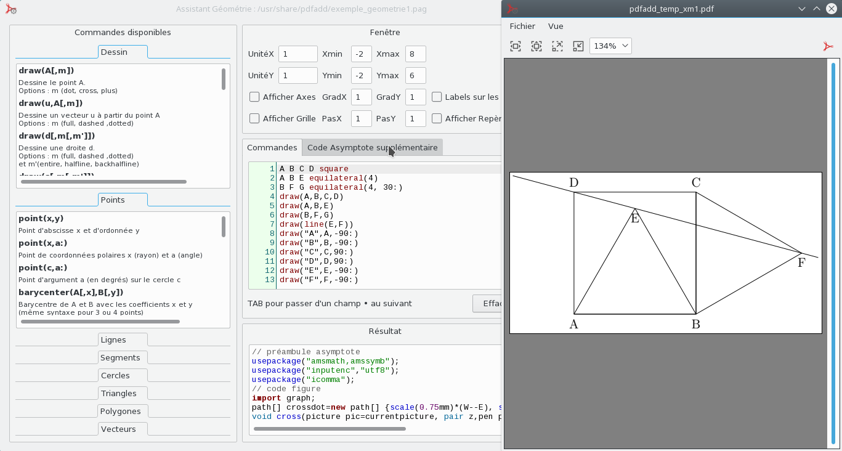Click the Xmax input field
Image resolution: width=842 pixels, height=451 pixels.
pyautogui.click(x=415, y=54)
